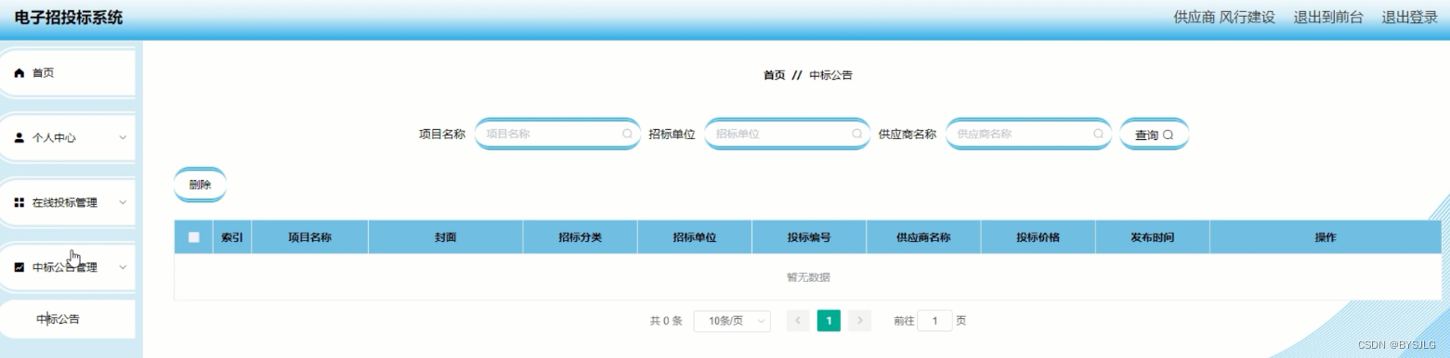Go to next page arrow in pagination
This screenshot has height=358, width=1450.
859,321
